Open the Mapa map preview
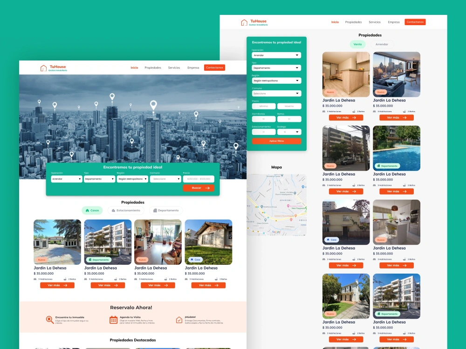This screenshot has width=466, height=349. tap(276, 205)
